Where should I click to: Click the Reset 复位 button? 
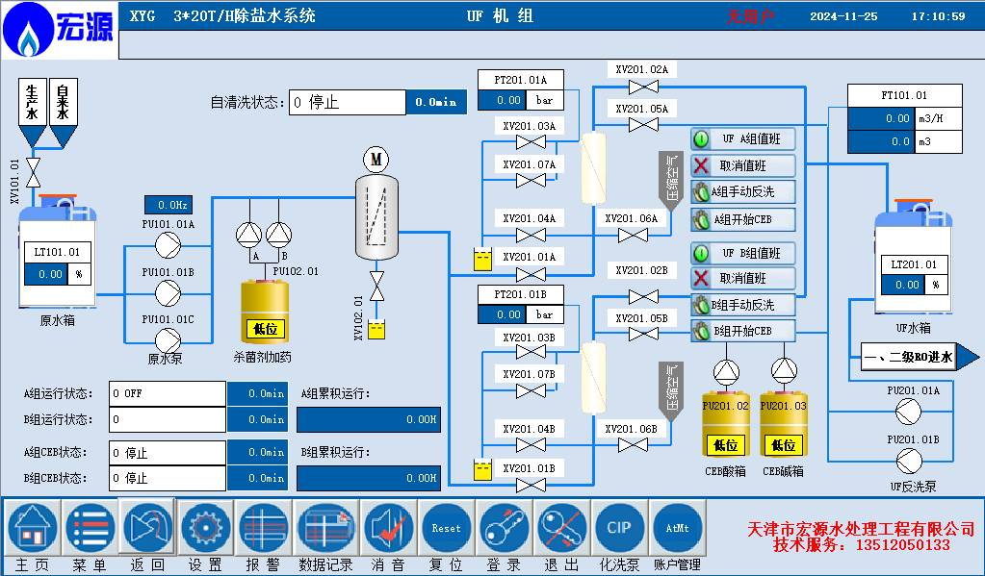446,528
